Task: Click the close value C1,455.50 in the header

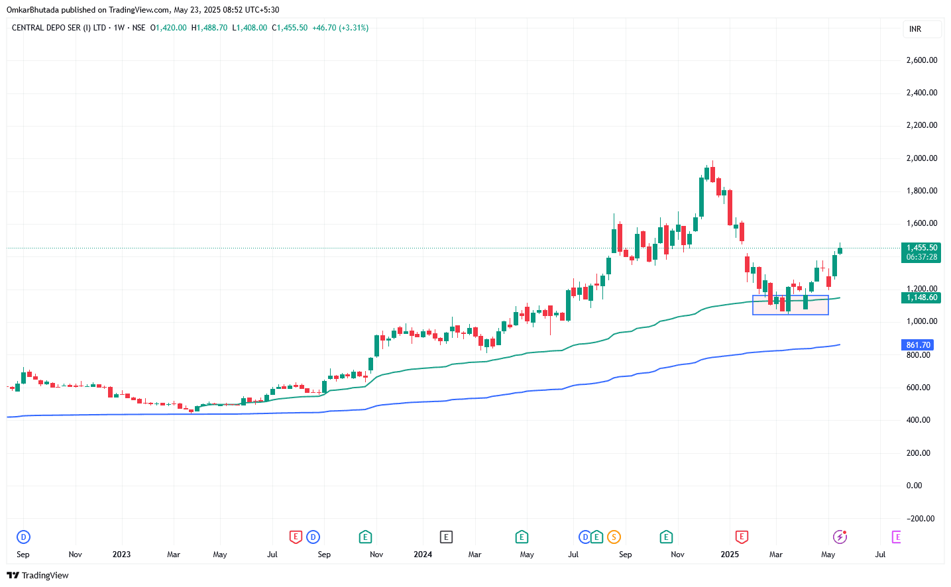Action: pos(290,28)
